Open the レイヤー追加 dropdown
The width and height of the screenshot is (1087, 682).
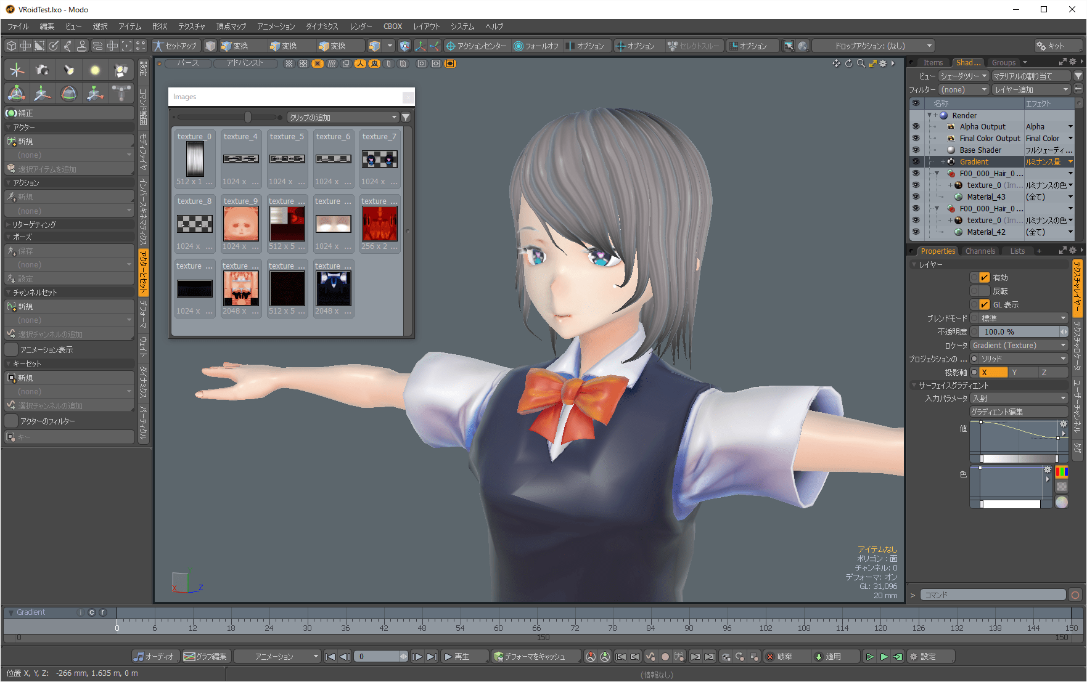point(1031,90)
